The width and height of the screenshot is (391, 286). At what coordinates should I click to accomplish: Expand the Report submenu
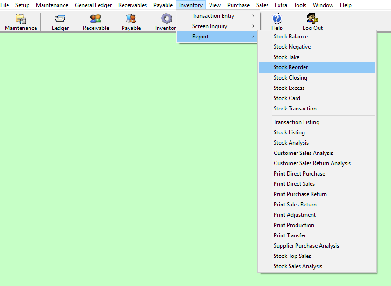pyautogui.click(x=217, y=37)
